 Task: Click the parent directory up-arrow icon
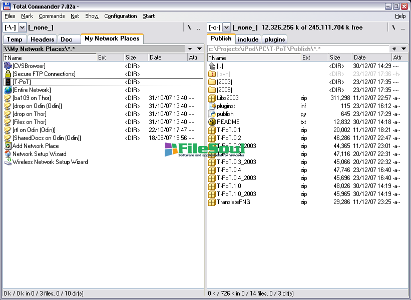tap(212, 66)
